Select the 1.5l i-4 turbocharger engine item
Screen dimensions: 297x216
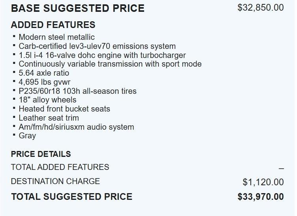102,55
